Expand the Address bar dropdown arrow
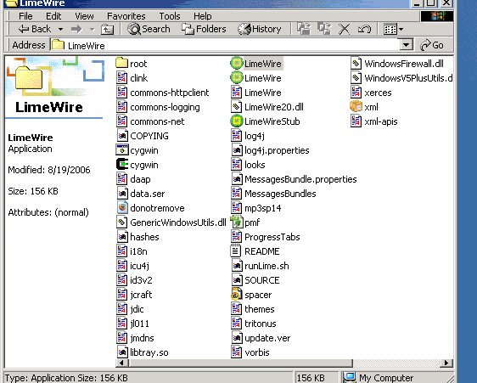 tap(406, 45)
